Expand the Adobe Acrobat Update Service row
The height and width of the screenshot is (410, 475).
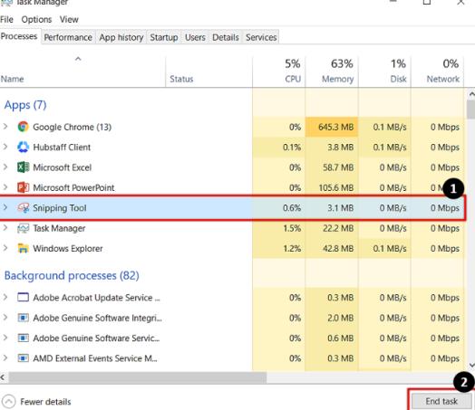pyautogui.click(x=5, y=297)
